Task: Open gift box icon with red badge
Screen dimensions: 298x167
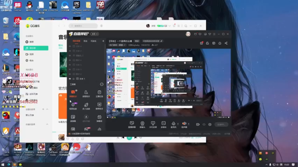Action: pyautogui.click(x=202, y=43)
